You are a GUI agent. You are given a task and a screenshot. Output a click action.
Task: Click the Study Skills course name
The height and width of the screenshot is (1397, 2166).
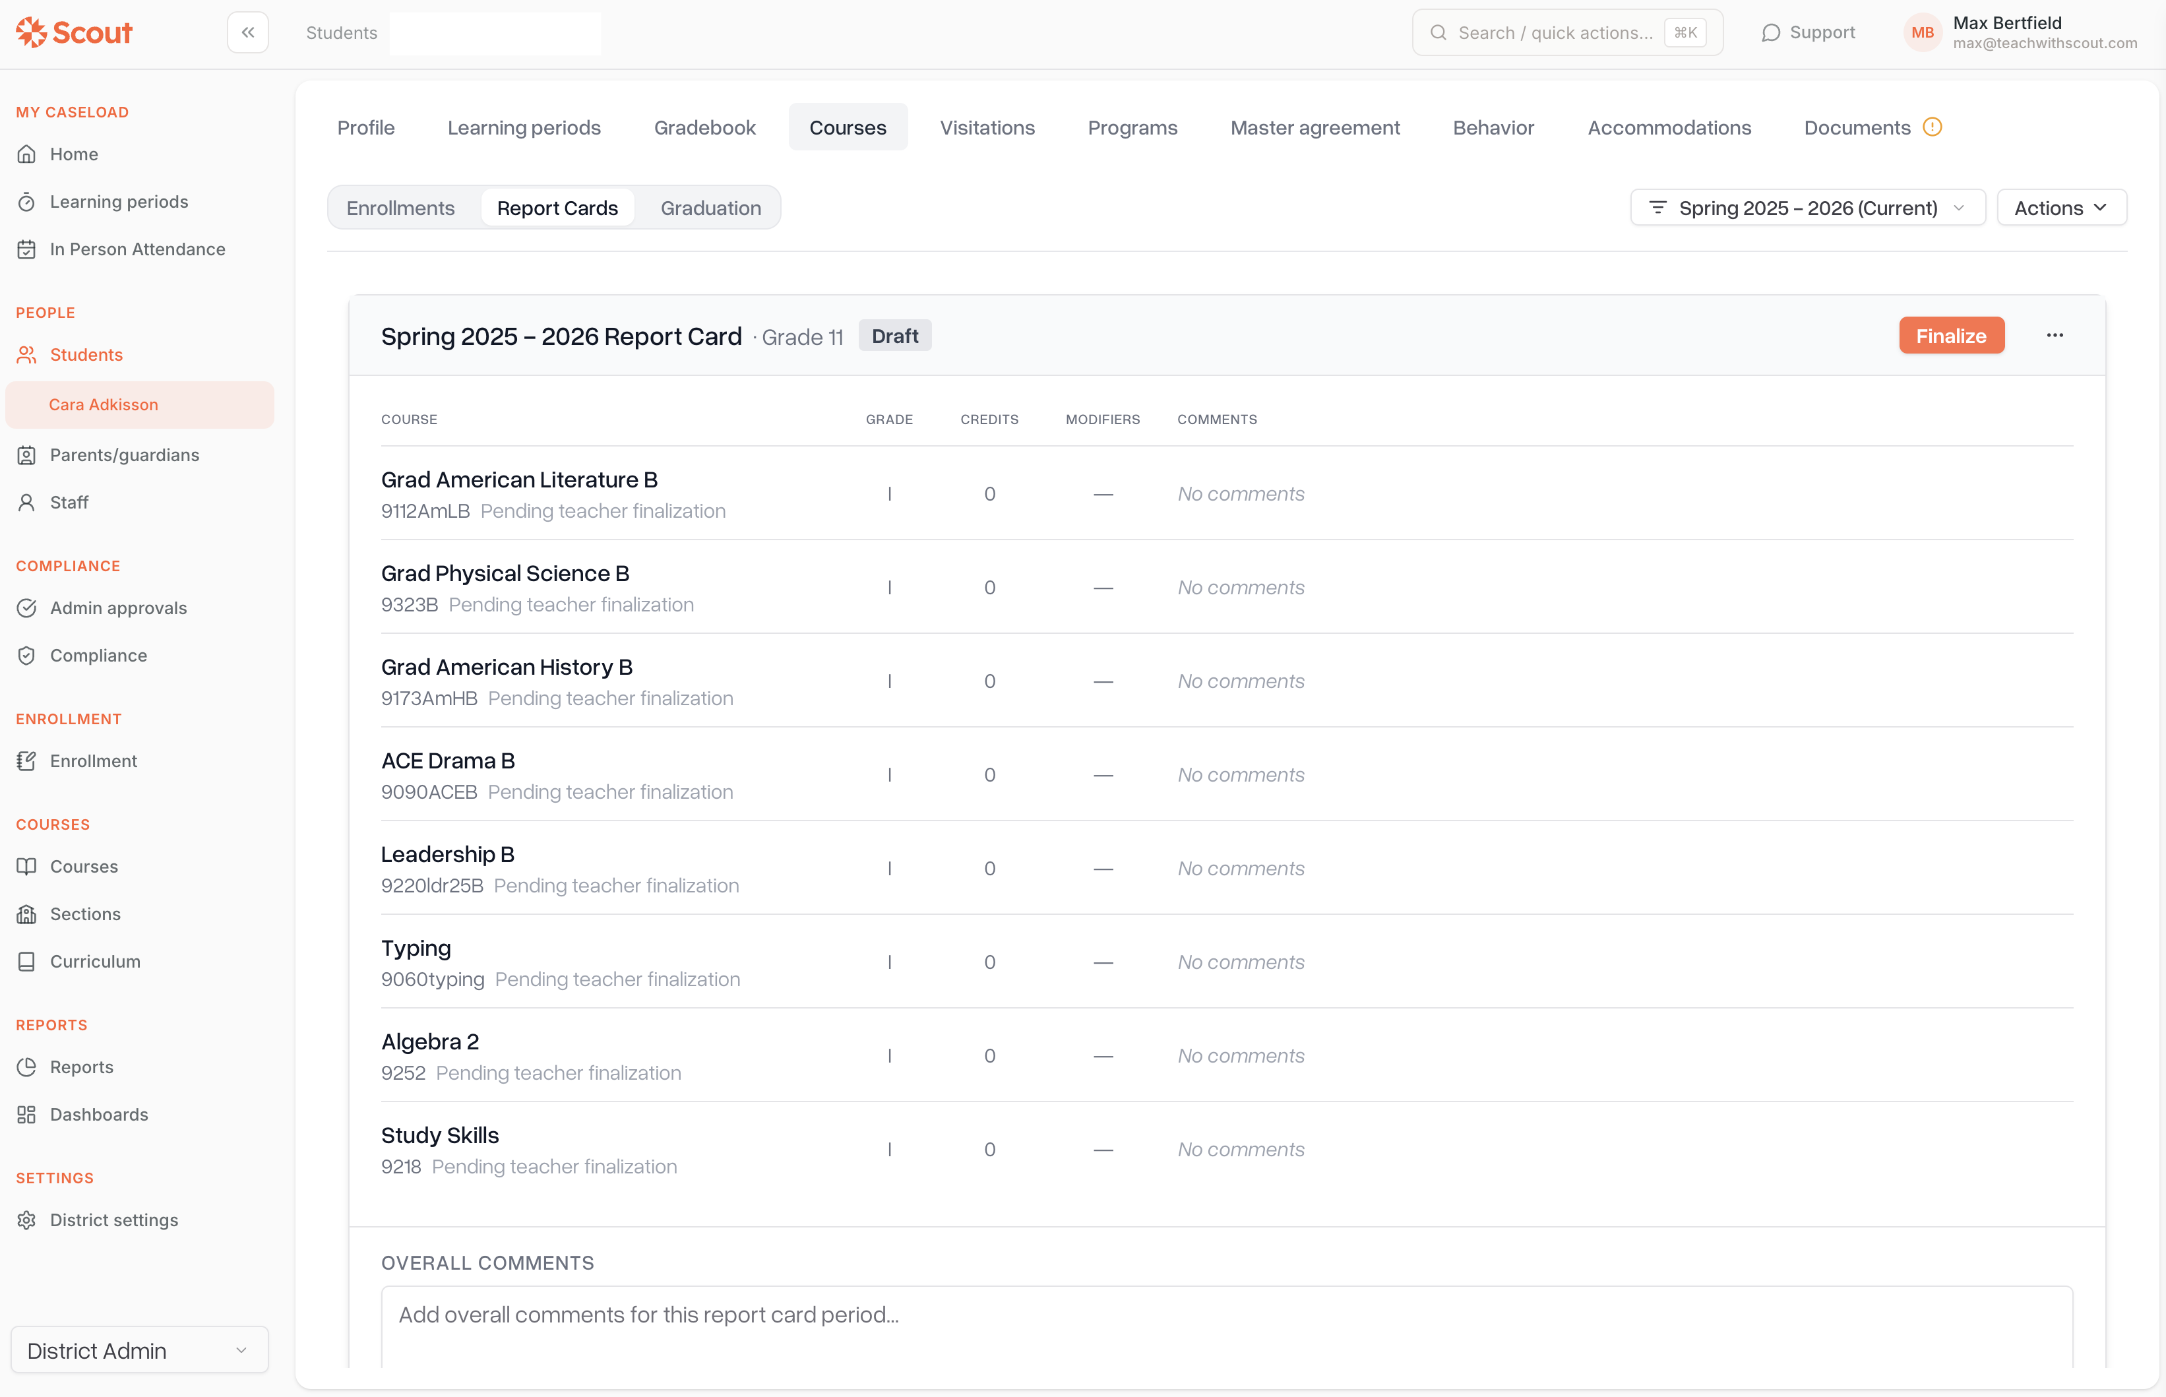pyautogui.click(x=440, y=1135)
